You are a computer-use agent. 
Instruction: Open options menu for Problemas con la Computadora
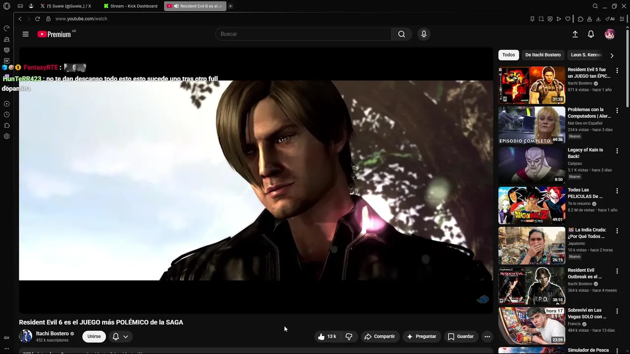tap(617, 111)
